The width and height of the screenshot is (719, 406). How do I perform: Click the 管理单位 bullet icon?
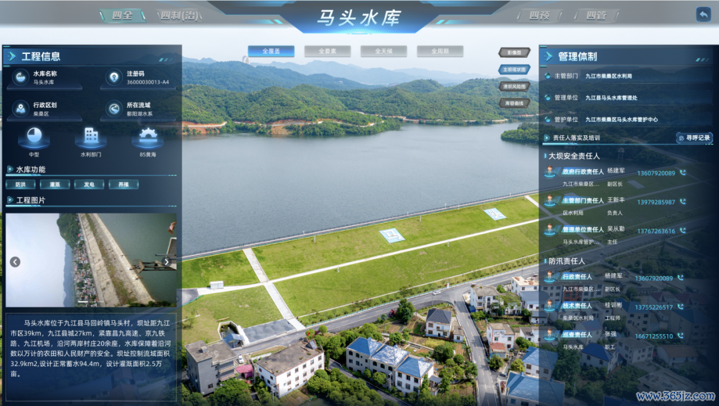[x=547, y=98]
